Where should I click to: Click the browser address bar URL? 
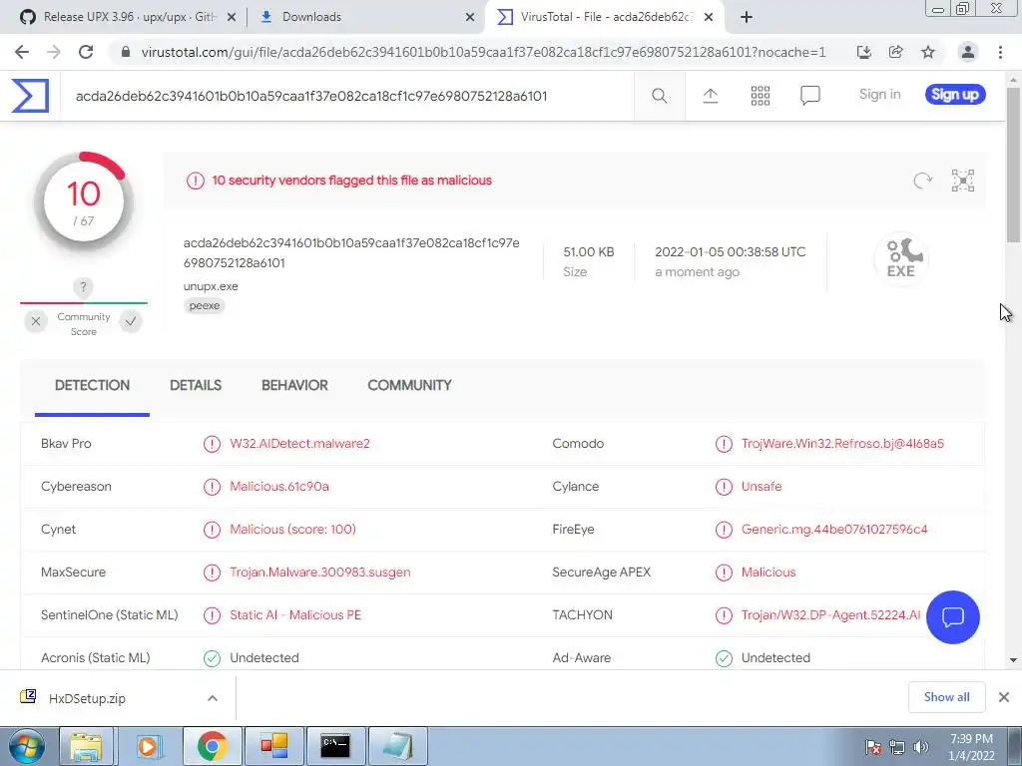[482, 52]
